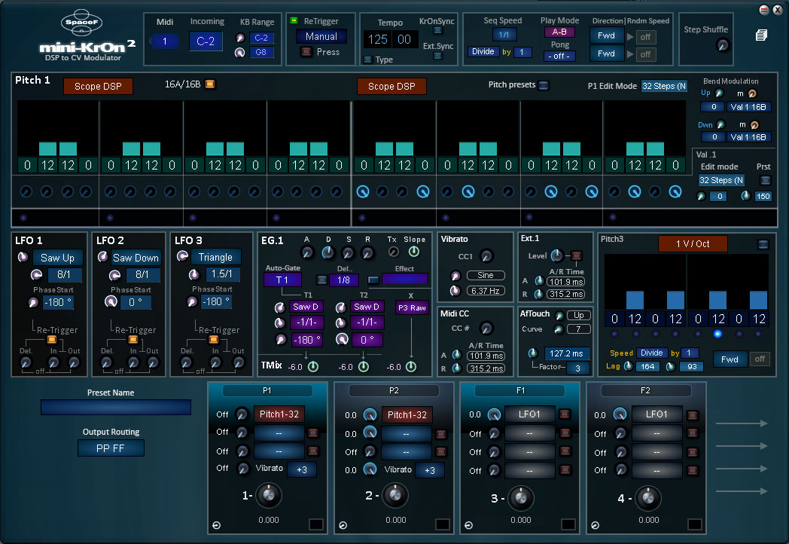Image resolution: width=789 pixels, height=544 pixels.
Task: Turn the LFO 2 rate knob beside 8/1
Action: (114, 275)
